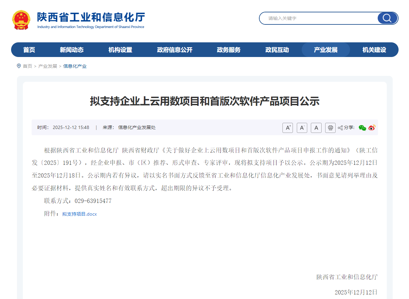Share the article to Weibo

371,128
